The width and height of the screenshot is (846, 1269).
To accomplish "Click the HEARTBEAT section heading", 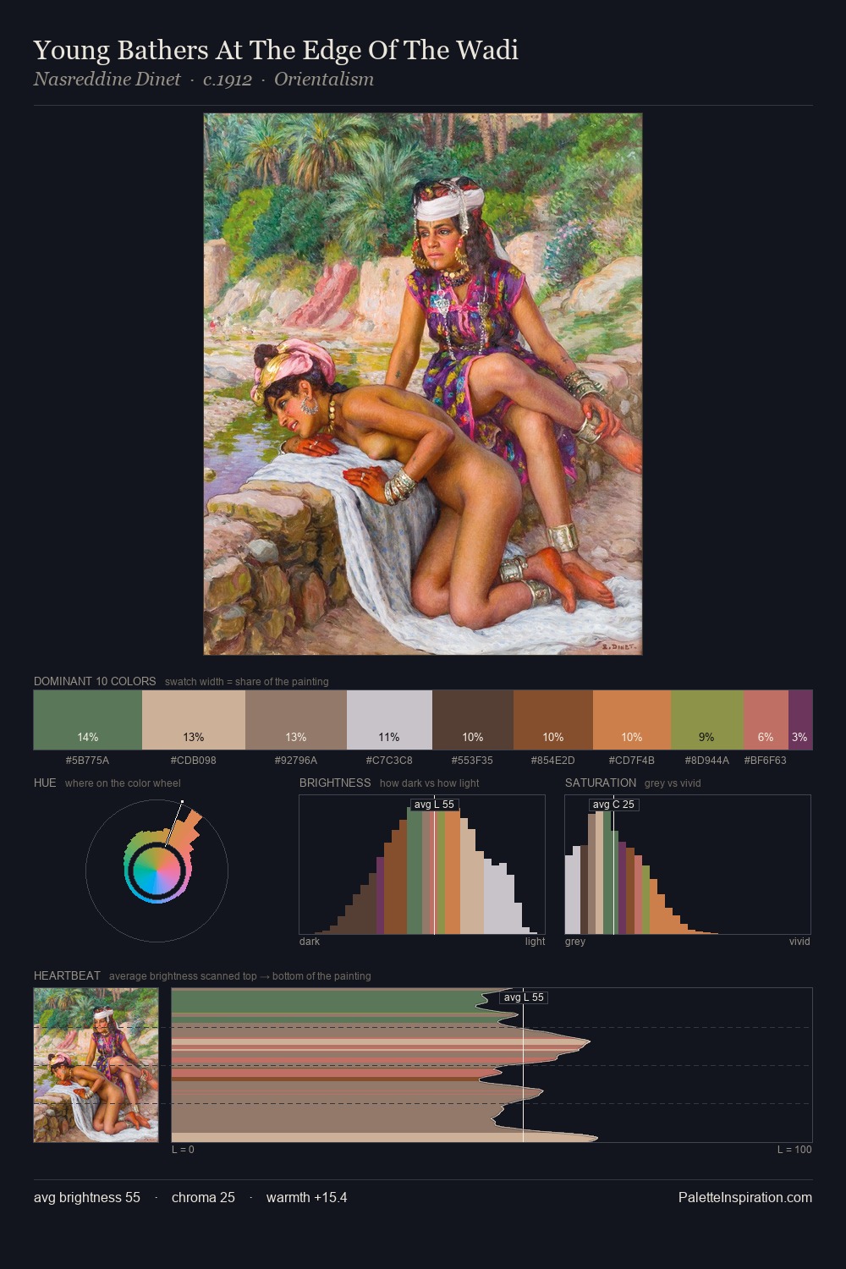I will [x=67, y=975].
